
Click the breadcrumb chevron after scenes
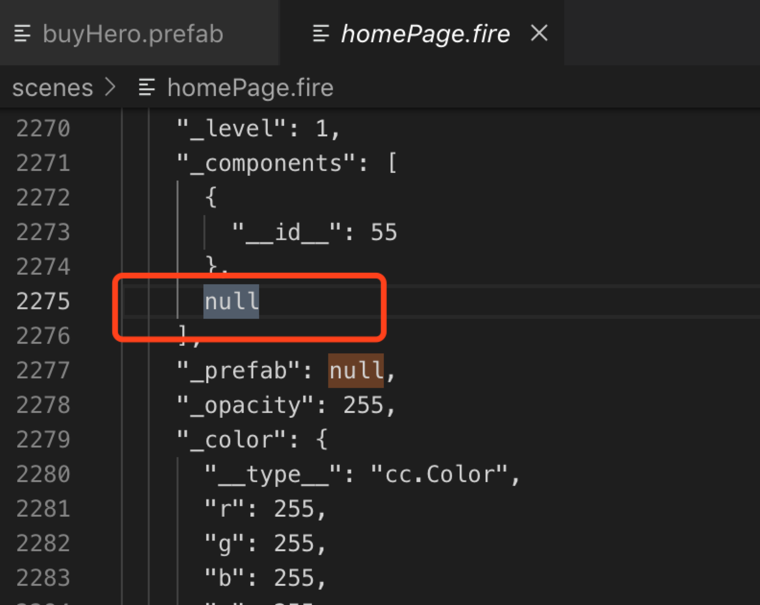tap(111, 87)
